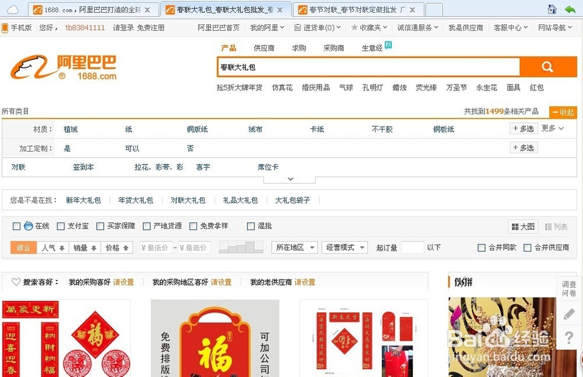This screenshot has height=377, width=583.
Task: Open the 经营模式 dropdown
Action: [345, 247]
